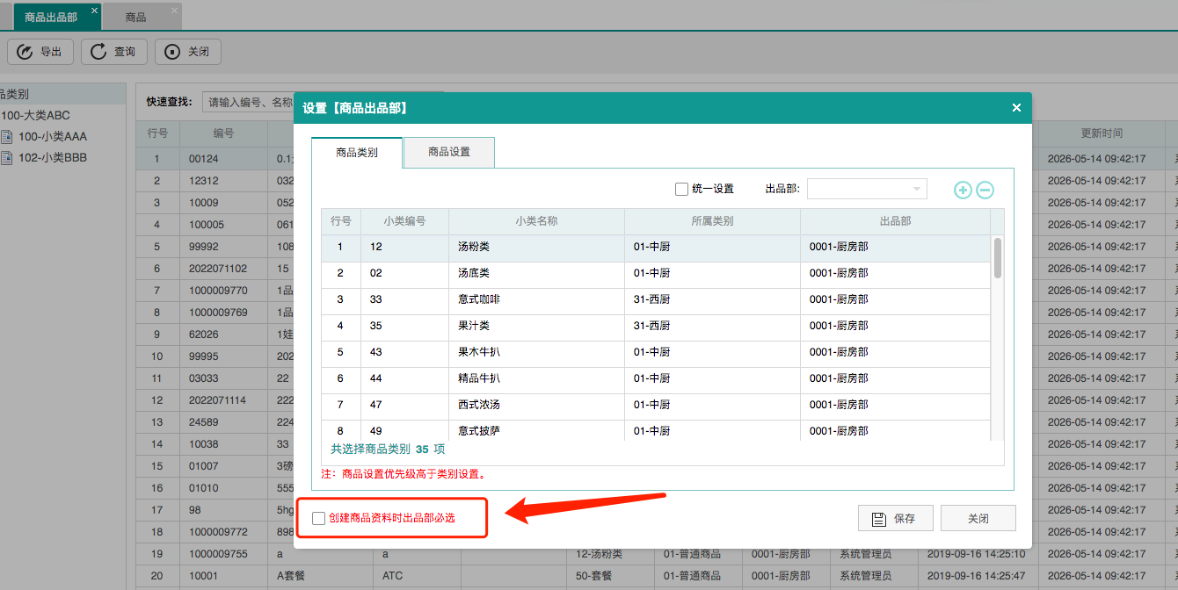Tick 创建商品资料时出品部必选 checkbox
1178x590 pixels.
pyautogui.click(x=318, y=519)
